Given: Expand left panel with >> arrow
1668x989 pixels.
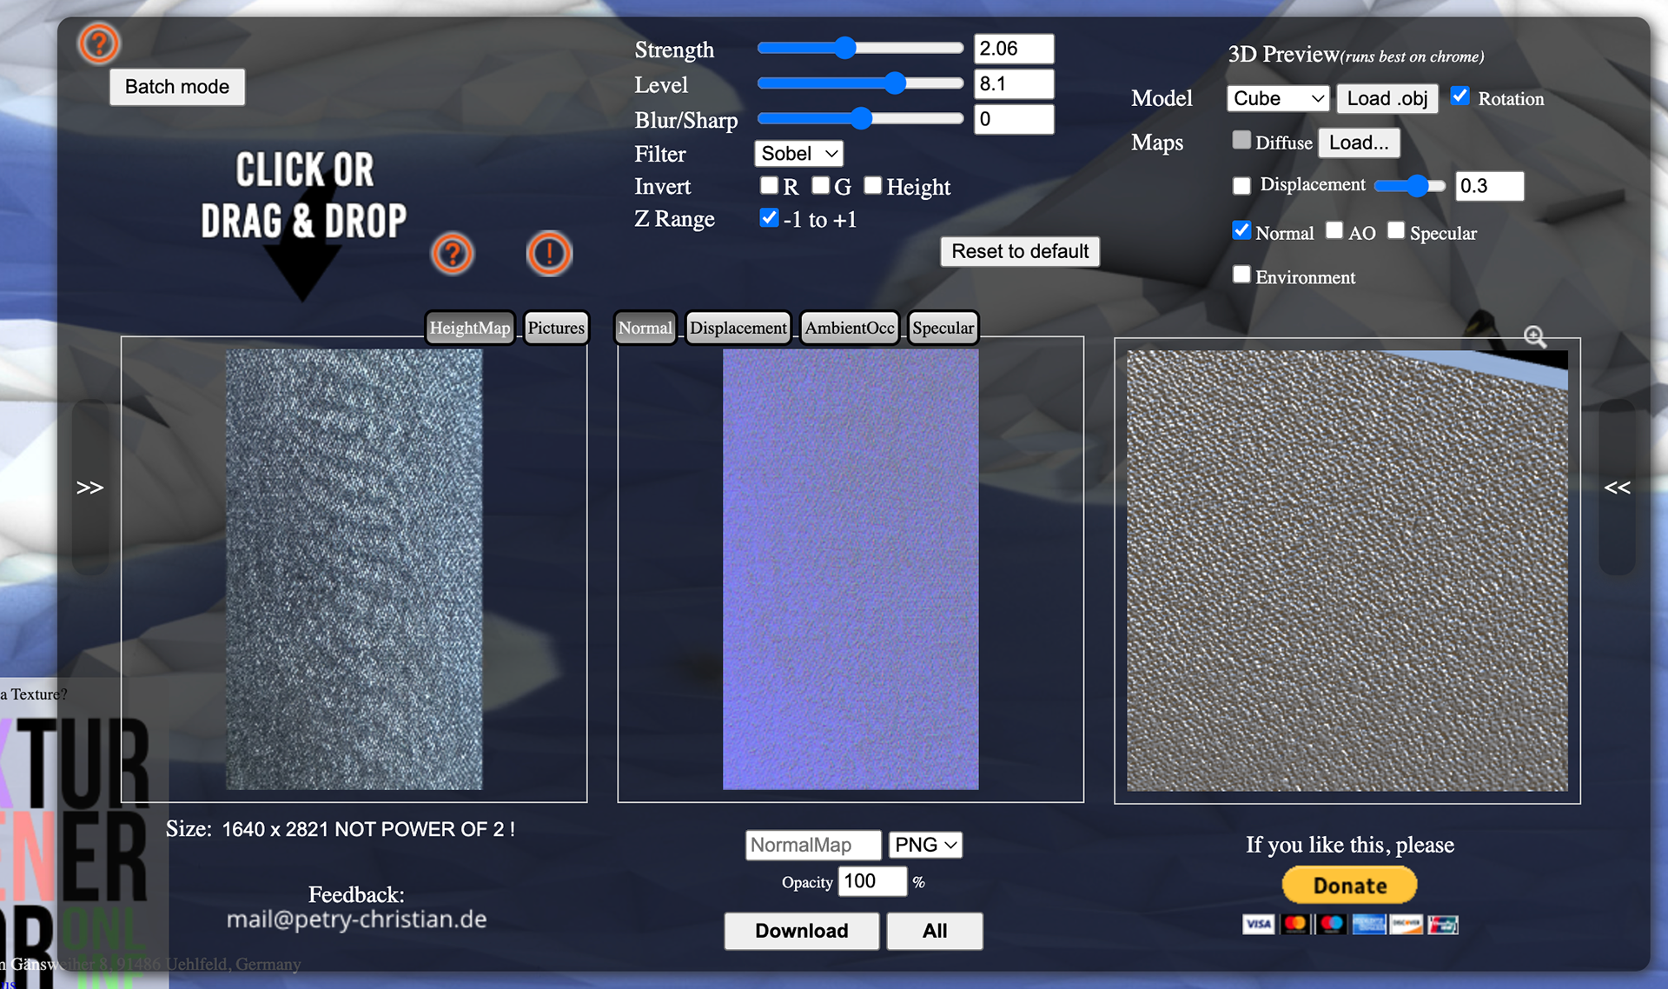Looking at the screenshot, I should pos(89,487).
